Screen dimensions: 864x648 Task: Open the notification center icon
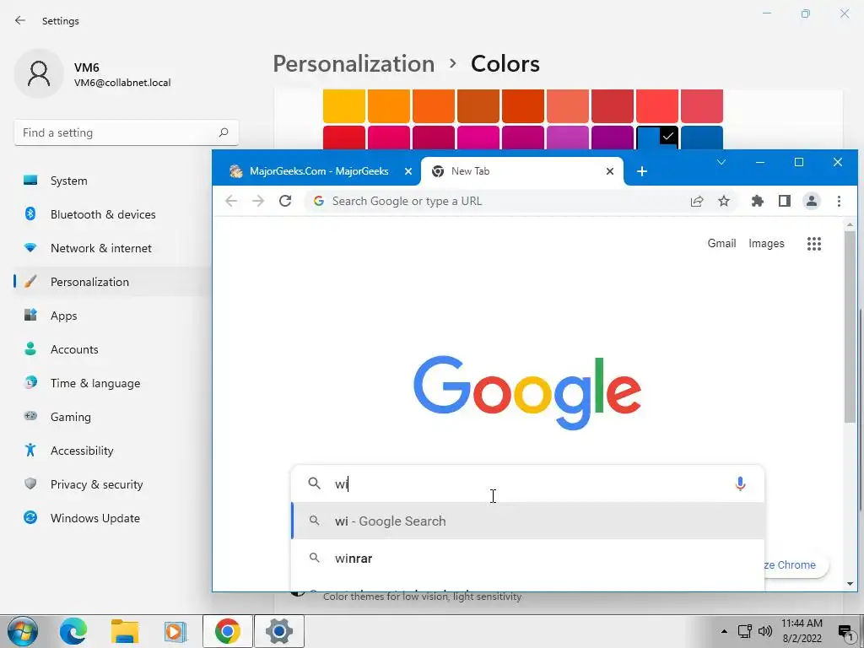[845, 632]
